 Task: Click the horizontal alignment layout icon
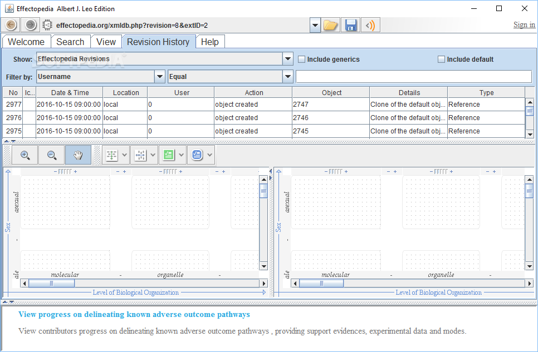click(x=140, y=155)
